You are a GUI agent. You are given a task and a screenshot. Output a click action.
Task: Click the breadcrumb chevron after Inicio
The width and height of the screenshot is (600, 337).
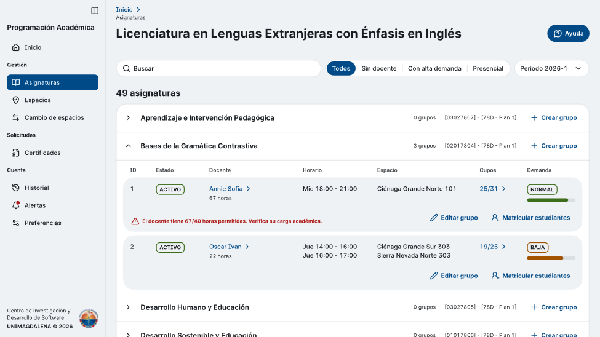[x=138, y=10]
